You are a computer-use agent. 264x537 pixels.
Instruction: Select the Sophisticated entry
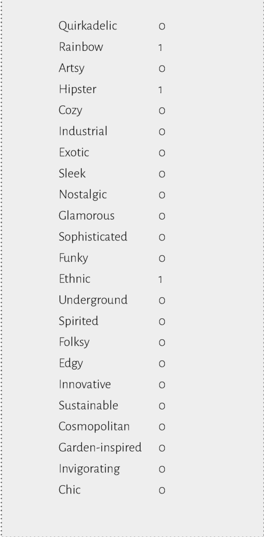pos(93,237)
